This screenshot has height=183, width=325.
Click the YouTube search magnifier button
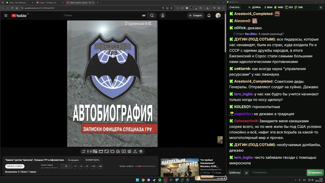tap(152, 16)
